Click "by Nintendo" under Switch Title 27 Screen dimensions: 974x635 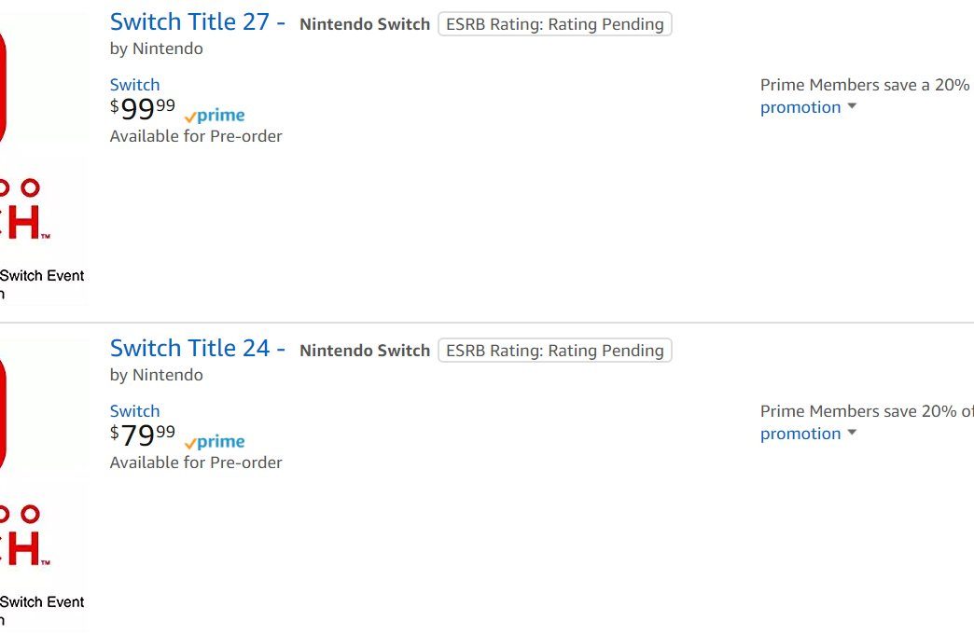point(157,48)
